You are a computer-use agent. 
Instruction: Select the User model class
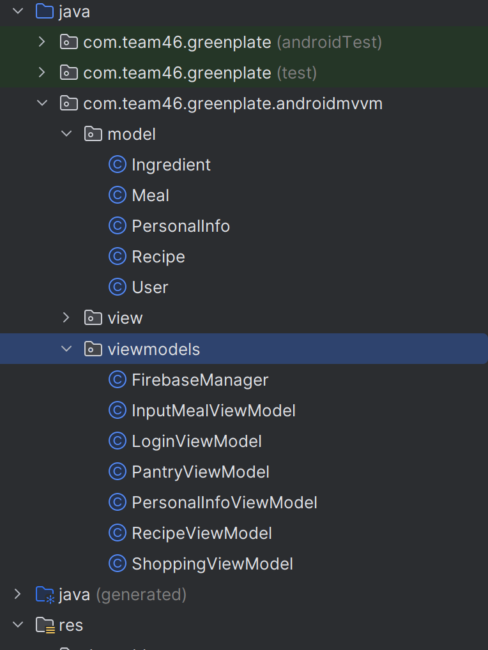[x=149, y=287]
